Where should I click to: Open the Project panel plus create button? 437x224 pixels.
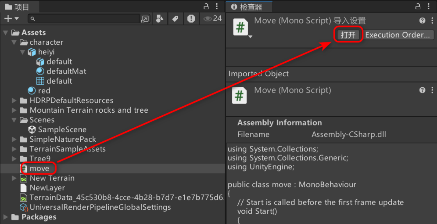[8, 19]
